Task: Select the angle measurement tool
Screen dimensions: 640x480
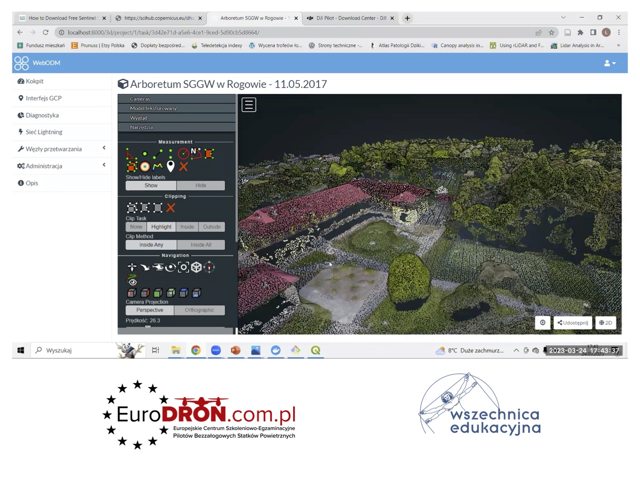Action: click(x=131, y=154)
